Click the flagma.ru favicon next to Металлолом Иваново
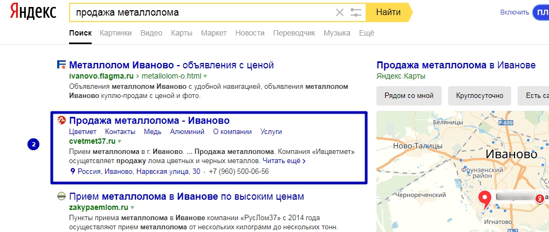549x232 pixels. tap(61, 65)
